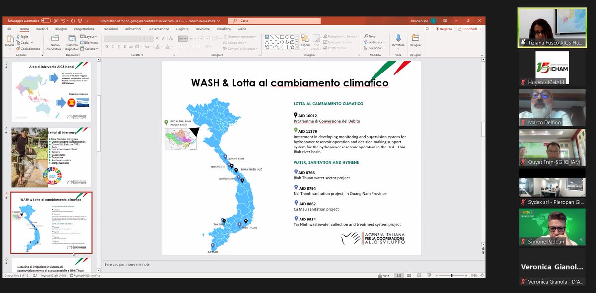The height and width of the screenshot is (293, 596).
Task: Click the 108% zoom level
Action: click(474, 275)
